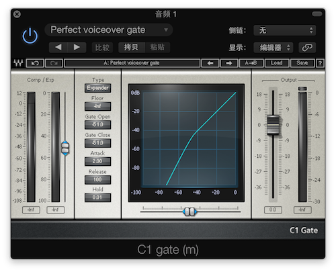Click the Waves next preset right arrow
Viewport: 336px width, 272px height.
point(229,63)
